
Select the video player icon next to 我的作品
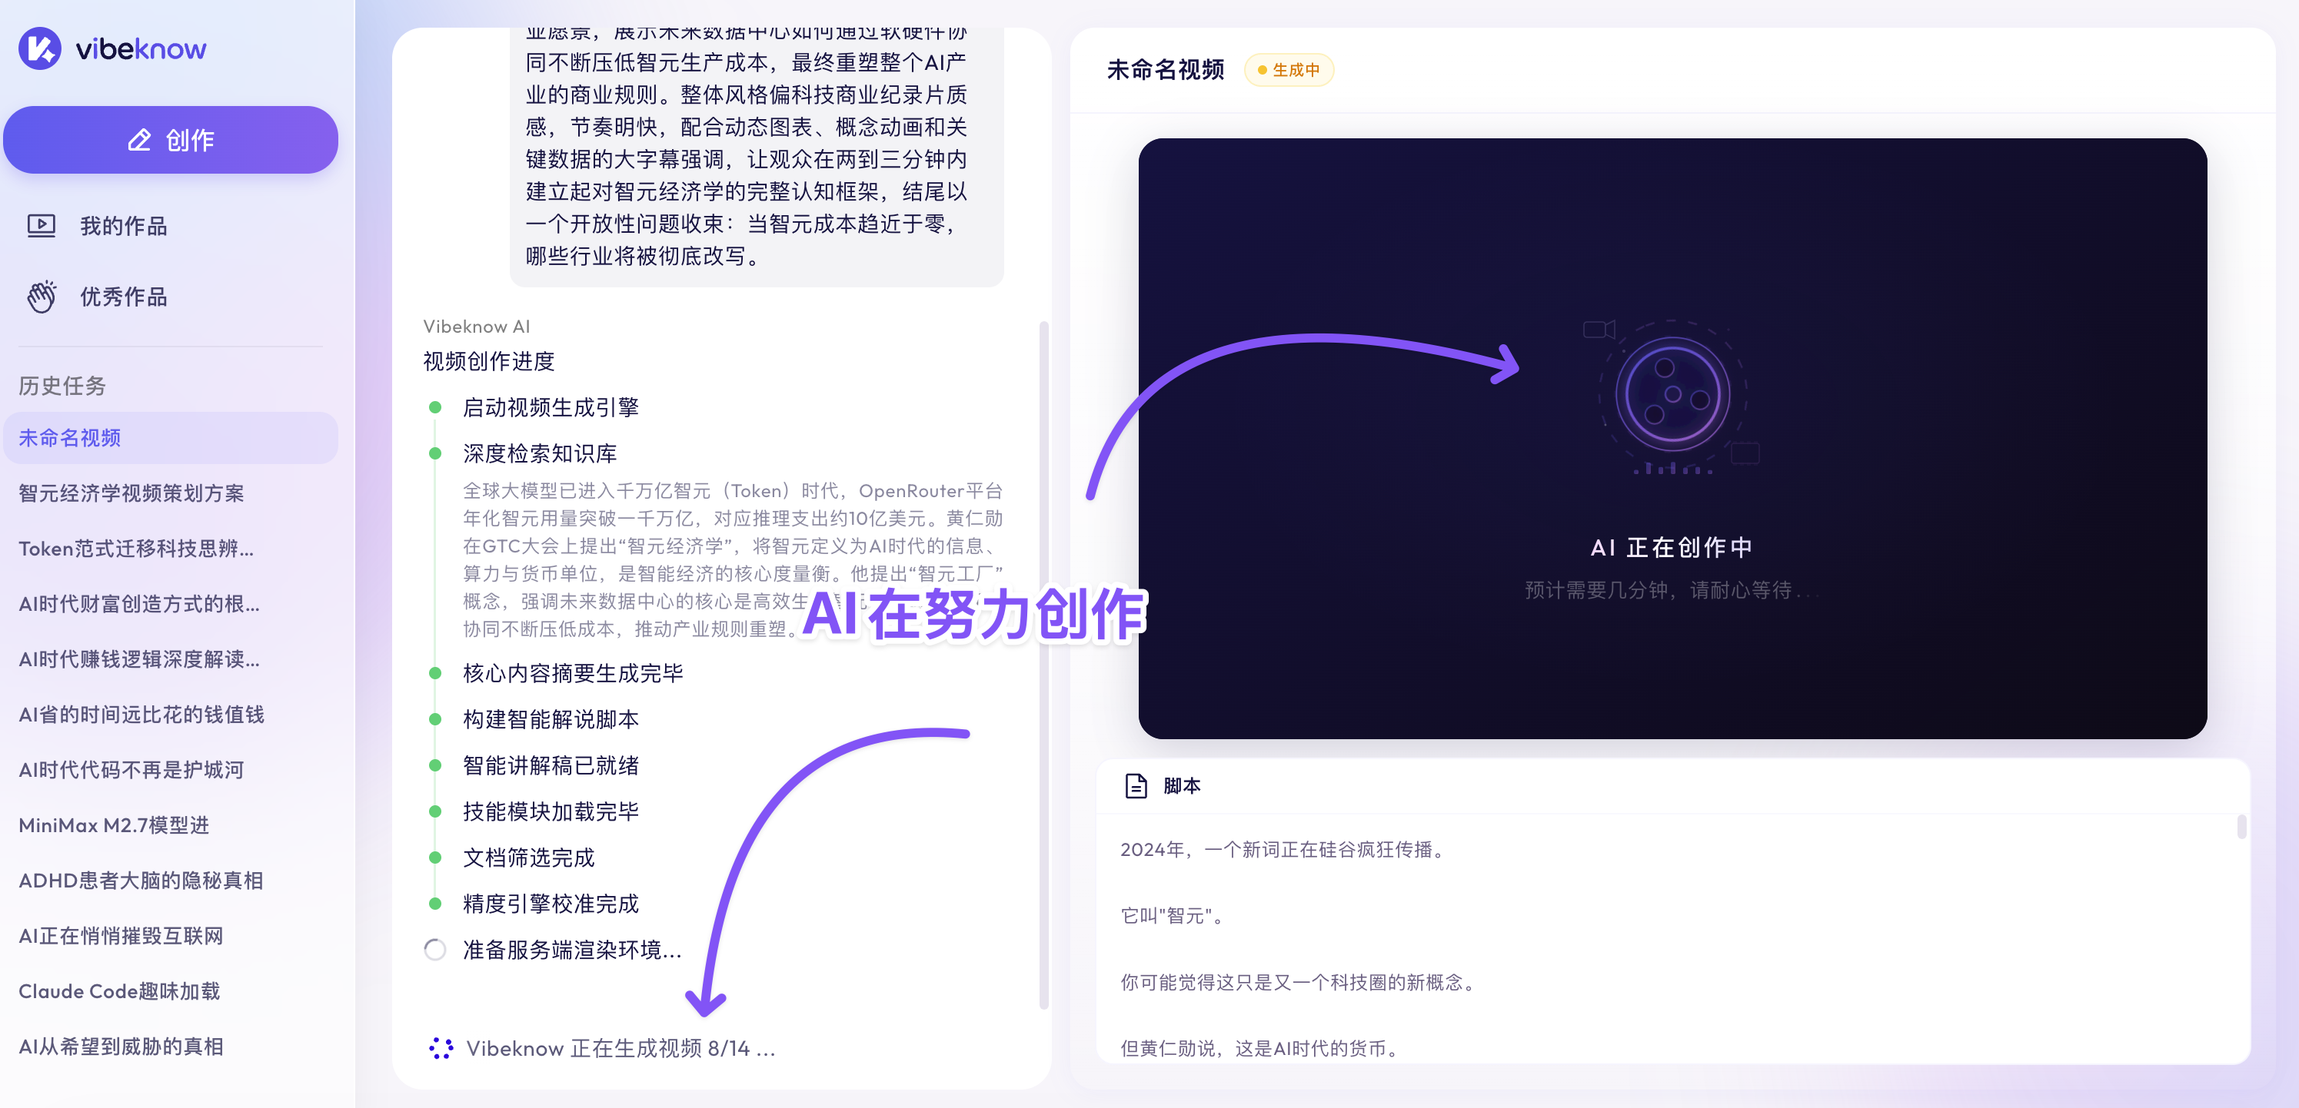click(x=41, y=226)
